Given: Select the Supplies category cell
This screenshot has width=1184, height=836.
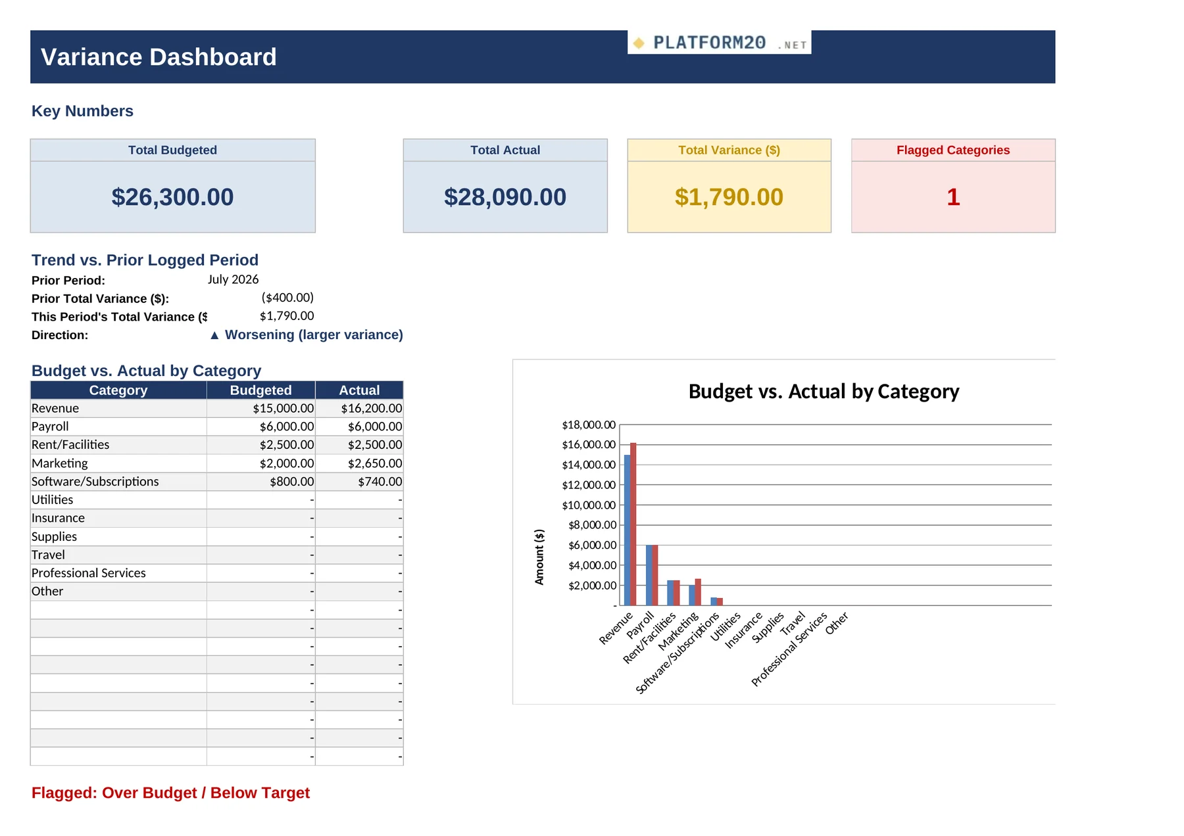Looking at the screenshot, I should (x=118, y=536).
